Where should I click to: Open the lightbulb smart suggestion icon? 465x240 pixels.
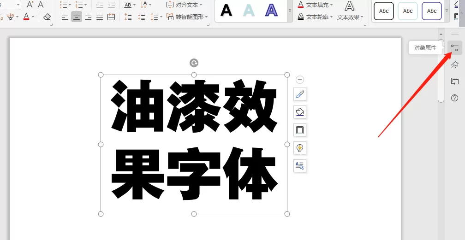coord(300,148)
